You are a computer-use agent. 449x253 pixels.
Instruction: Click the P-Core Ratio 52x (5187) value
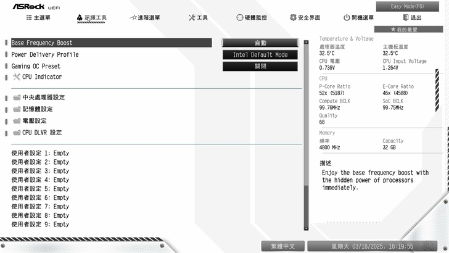tap(332, 93)
